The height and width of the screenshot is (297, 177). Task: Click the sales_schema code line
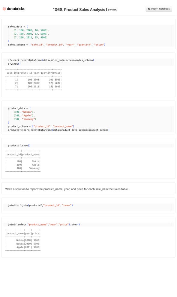pos(56,45)
